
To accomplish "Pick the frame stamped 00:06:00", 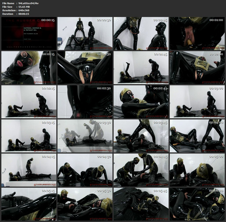I will coord(197,204).
